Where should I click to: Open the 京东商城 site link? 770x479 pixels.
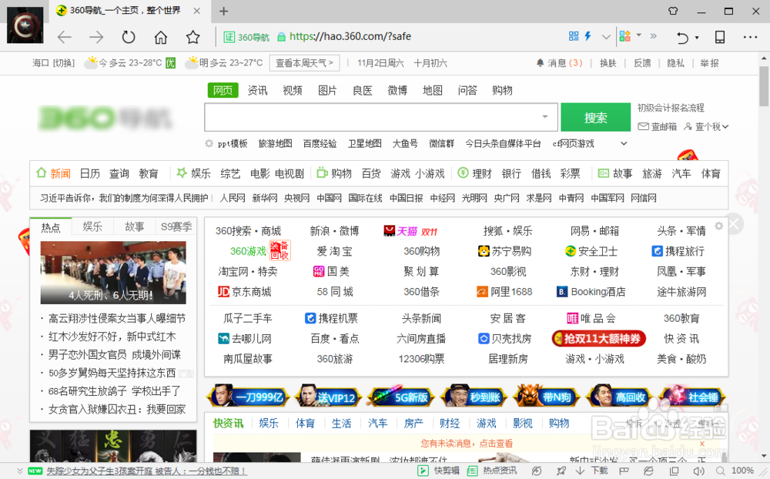[244, 292]
